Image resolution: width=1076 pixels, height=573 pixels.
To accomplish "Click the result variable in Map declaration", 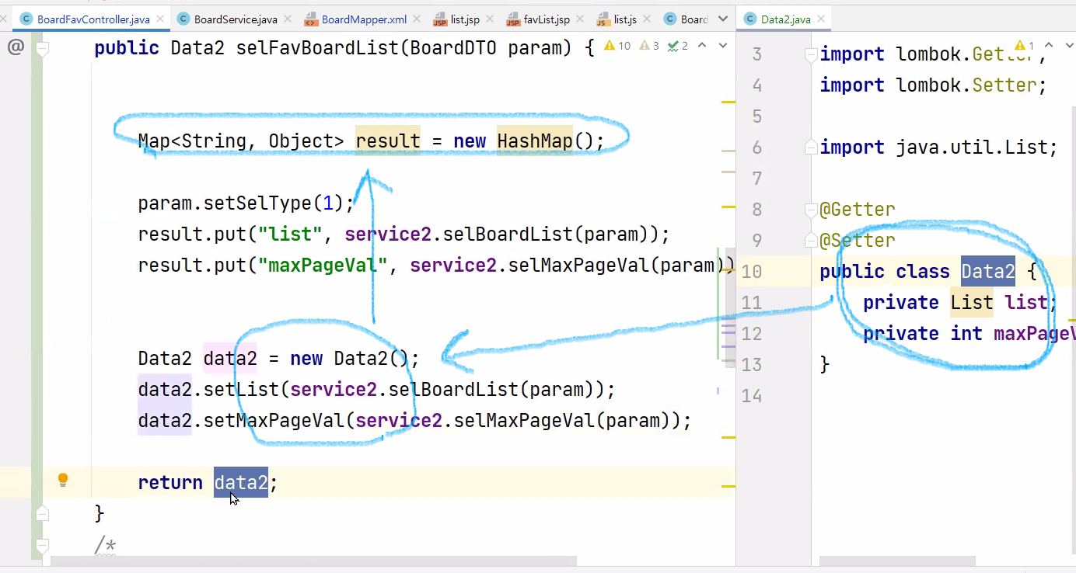I will (388, 141).
